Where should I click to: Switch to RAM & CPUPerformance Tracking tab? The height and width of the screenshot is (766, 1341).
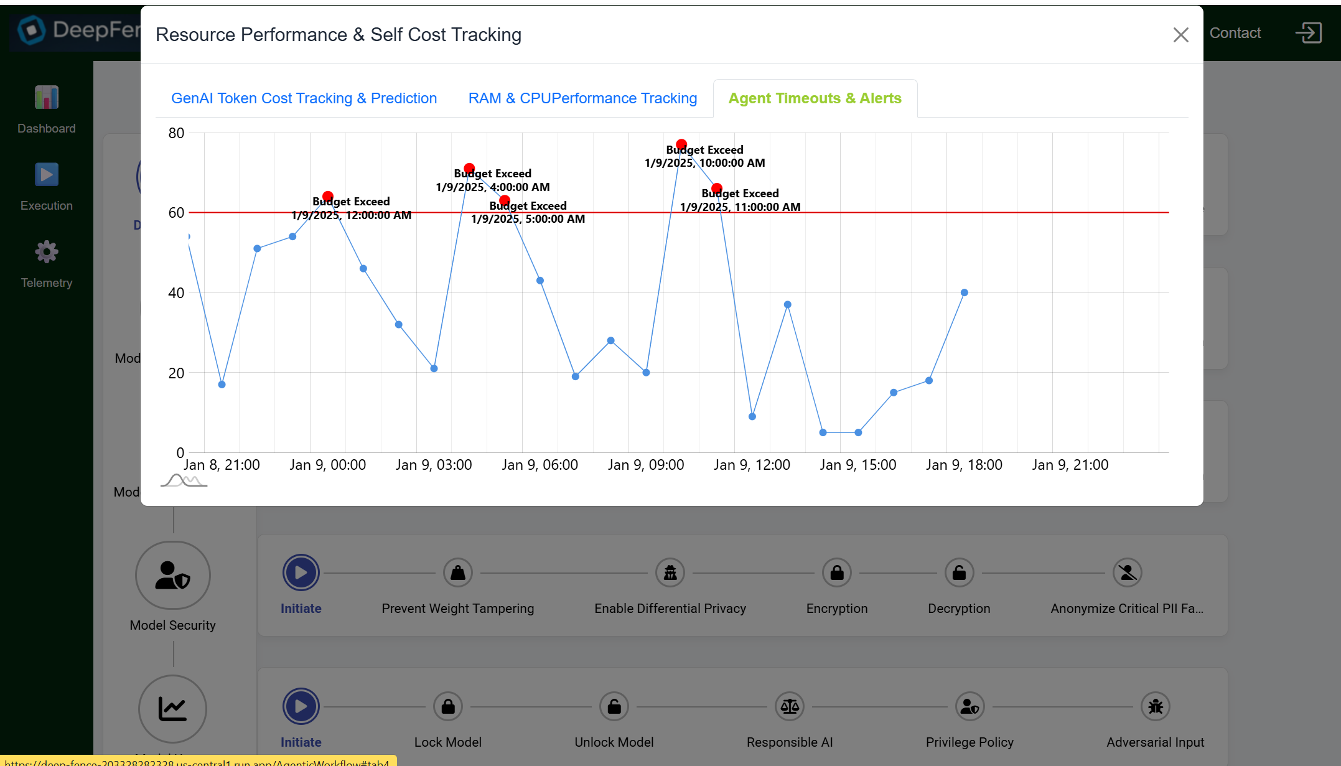click(582, 98)
